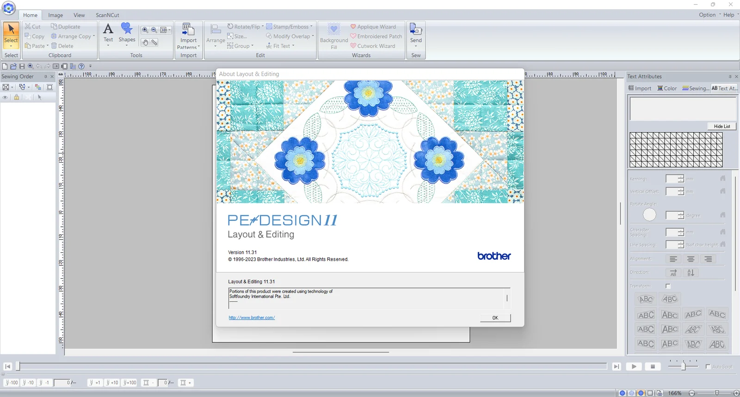The width and height of the screenshot is (740, 397).
Task: Step forward 100 stitches
Action: click(130, 383)
